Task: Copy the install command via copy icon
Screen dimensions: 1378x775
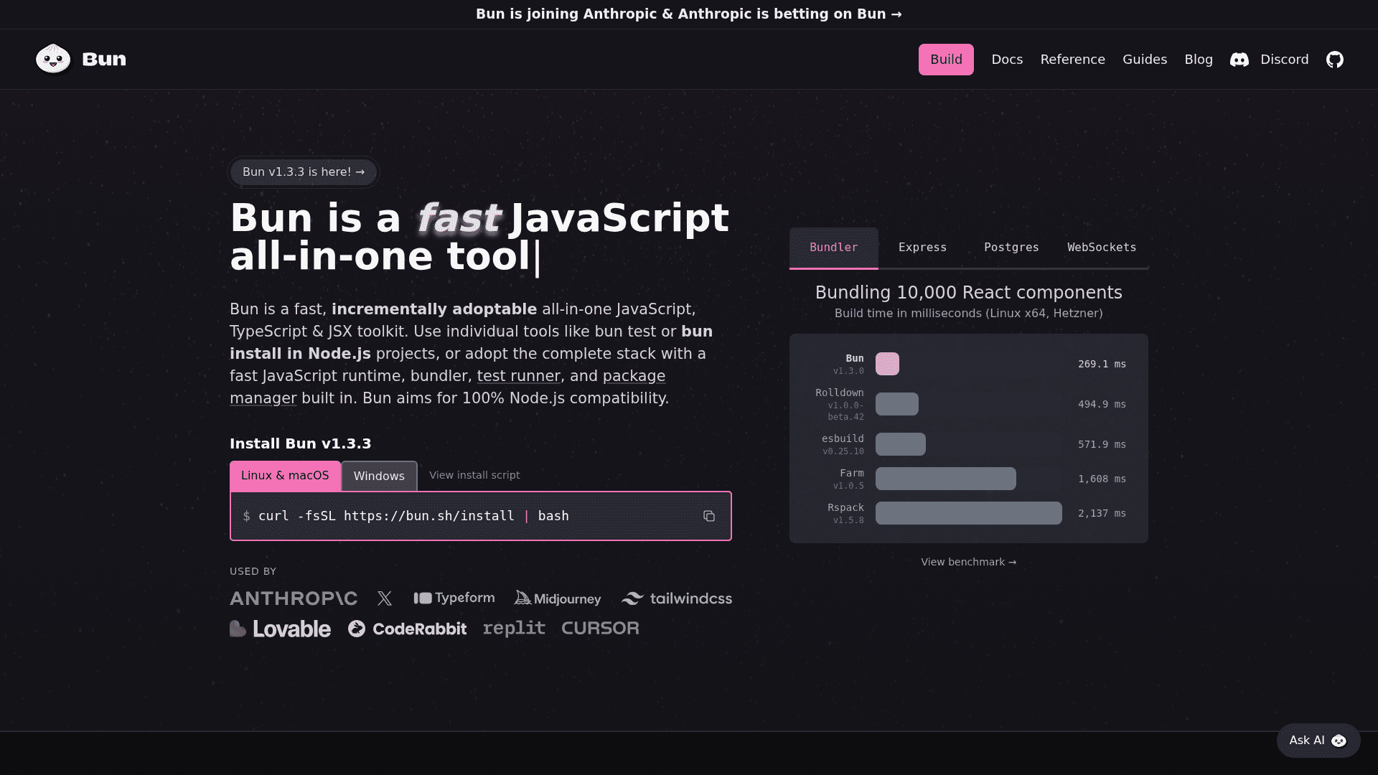Action: click(708, 516)
